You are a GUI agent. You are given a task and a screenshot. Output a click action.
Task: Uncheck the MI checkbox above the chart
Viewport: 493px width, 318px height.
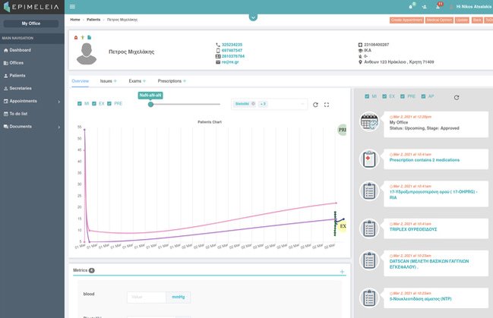pos(81,104)
